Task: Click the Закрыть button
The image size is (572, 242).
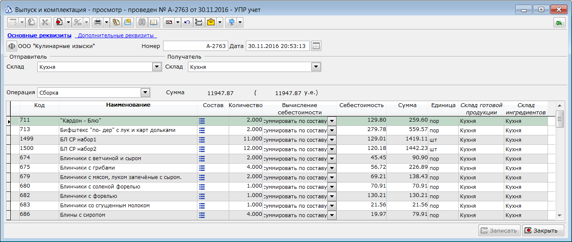Action: pos(543,230)
